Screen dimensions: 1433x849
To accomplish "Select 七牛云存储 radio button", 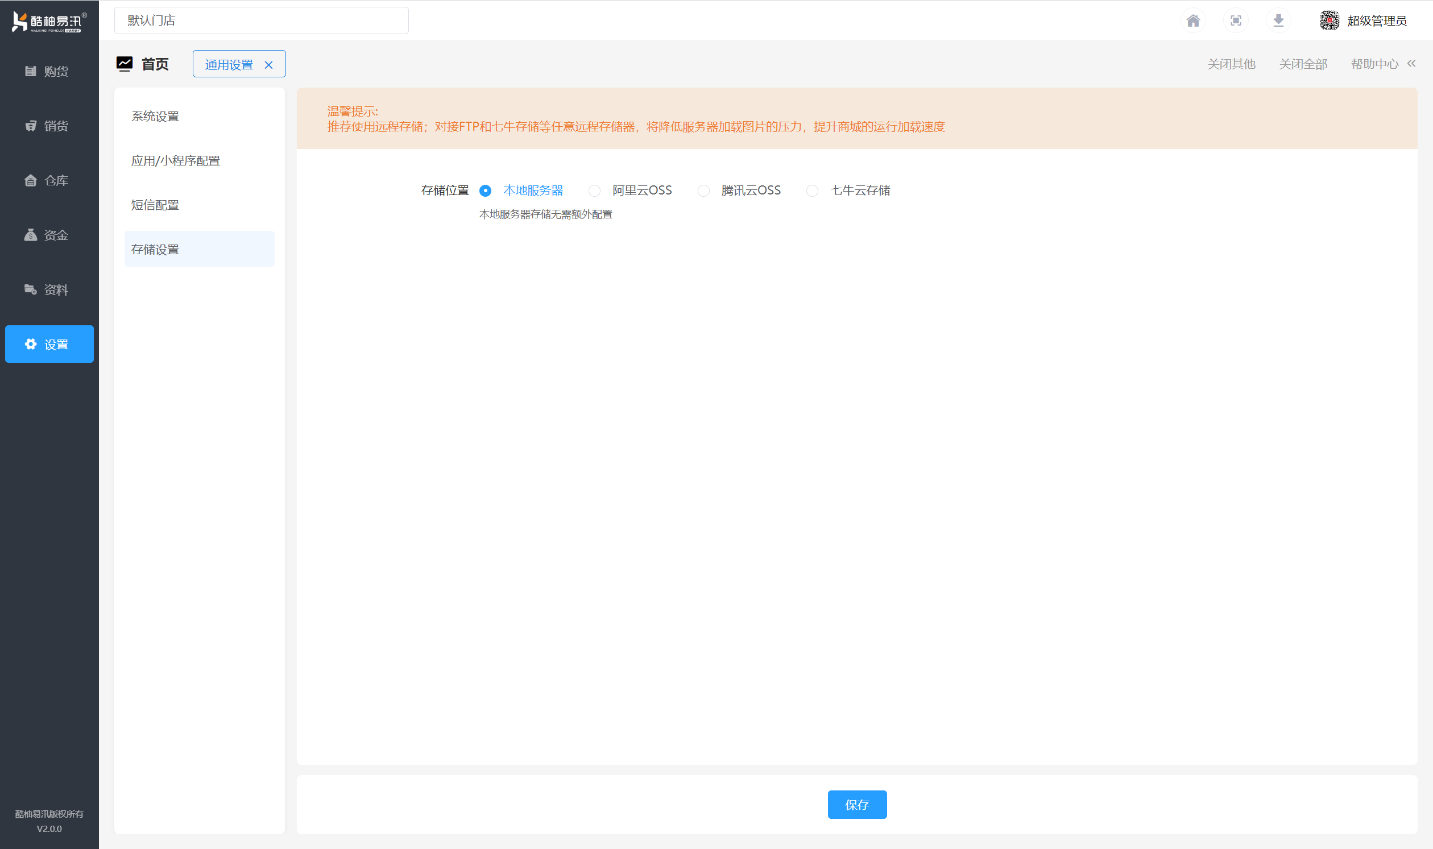I will click(811, 190).
